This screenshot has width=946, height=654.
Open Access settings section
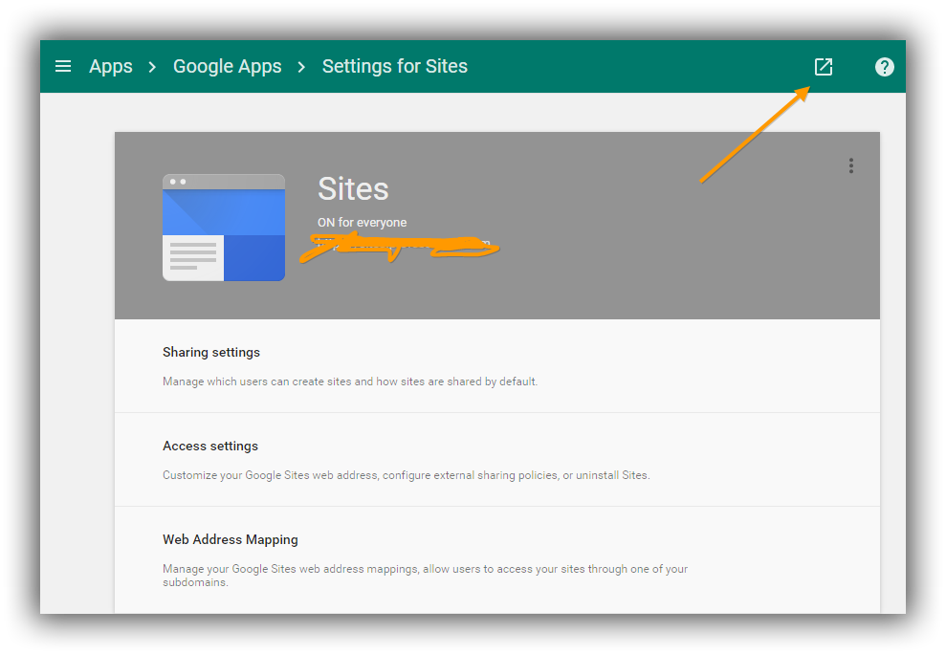pyautogui.click(x=497, y=460)
